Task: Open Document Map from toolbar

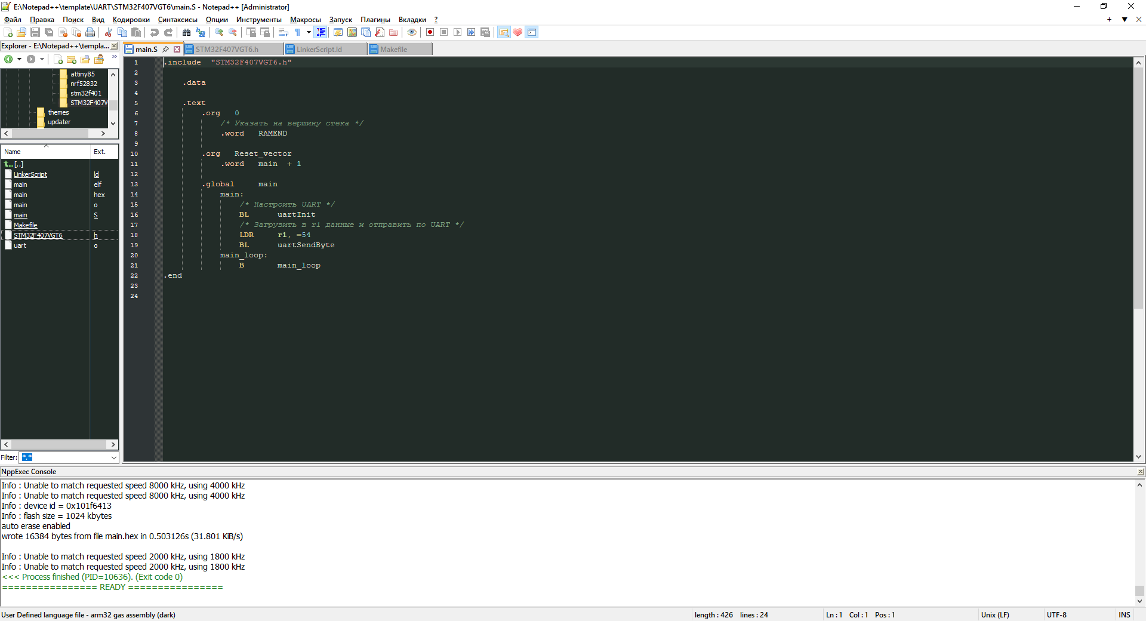Action: pos(352,32)
